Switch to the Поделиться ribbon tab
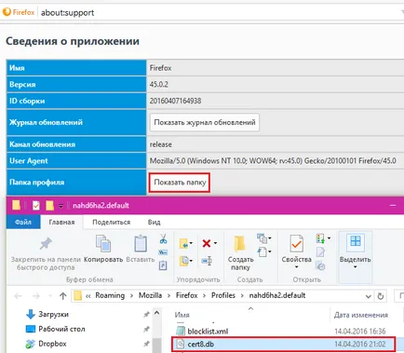Image resolution: width=404 pixels, height=353 pixels. click(x=111, y=222)
